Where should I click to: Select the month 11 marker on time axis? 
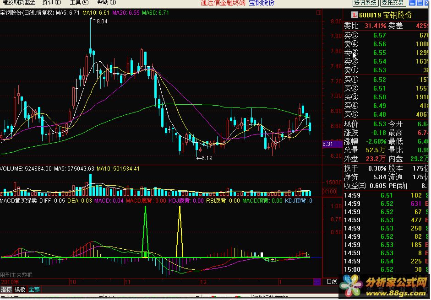127,282
